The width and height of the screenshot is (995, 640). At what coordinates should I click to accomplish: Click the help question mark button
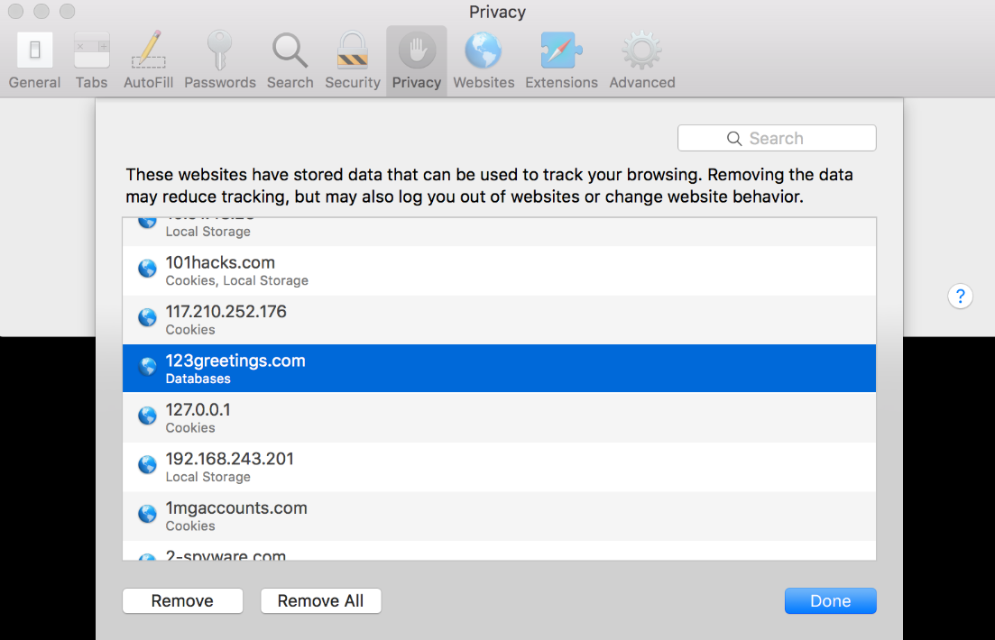click(960, 297)
